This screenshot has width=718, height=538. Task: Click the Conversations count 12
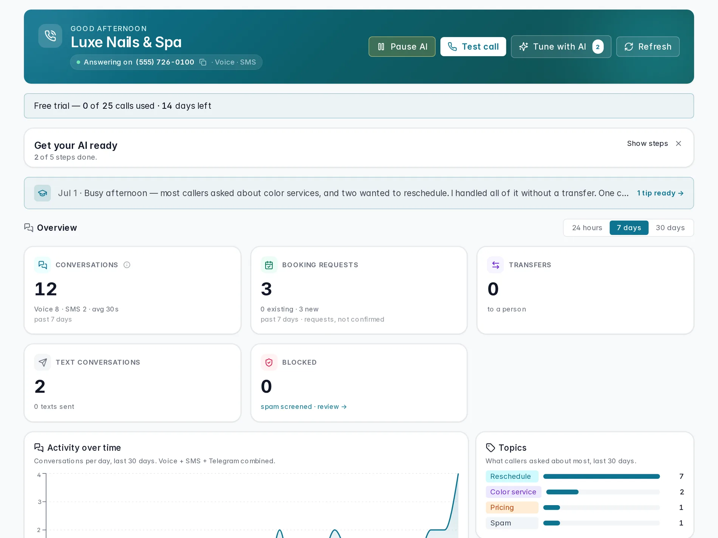(46, 289)
